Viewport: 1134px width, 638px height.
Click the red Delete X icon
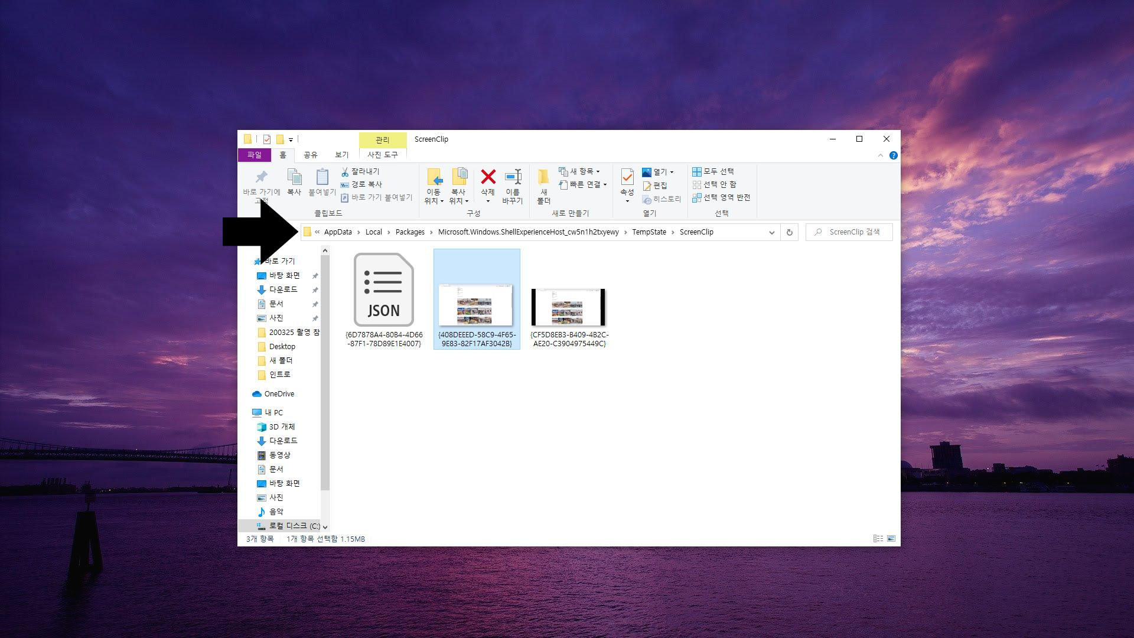pyautogui.click(x=488, y=177)
